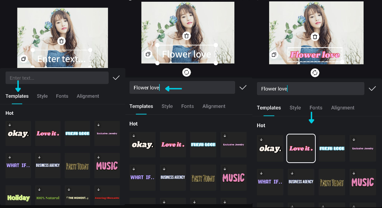Choose the '100% Natural' template in left panel

[48, 196]
